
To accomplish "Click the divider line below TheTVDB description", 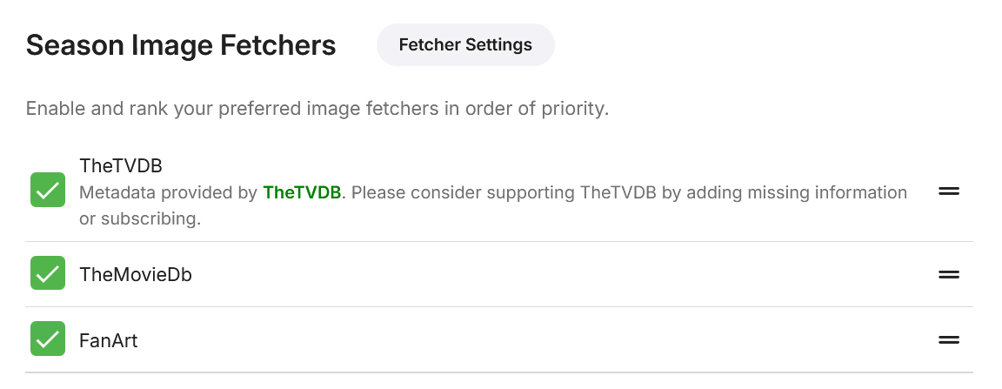I will [498, 242].
